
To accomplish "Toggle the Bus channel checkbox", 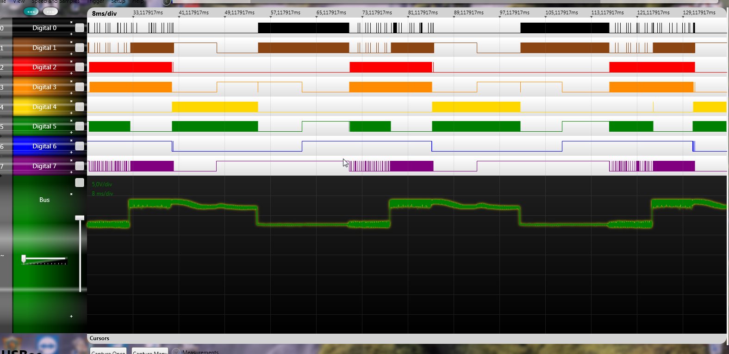I will pyautogui.click(x=80, y=183).
